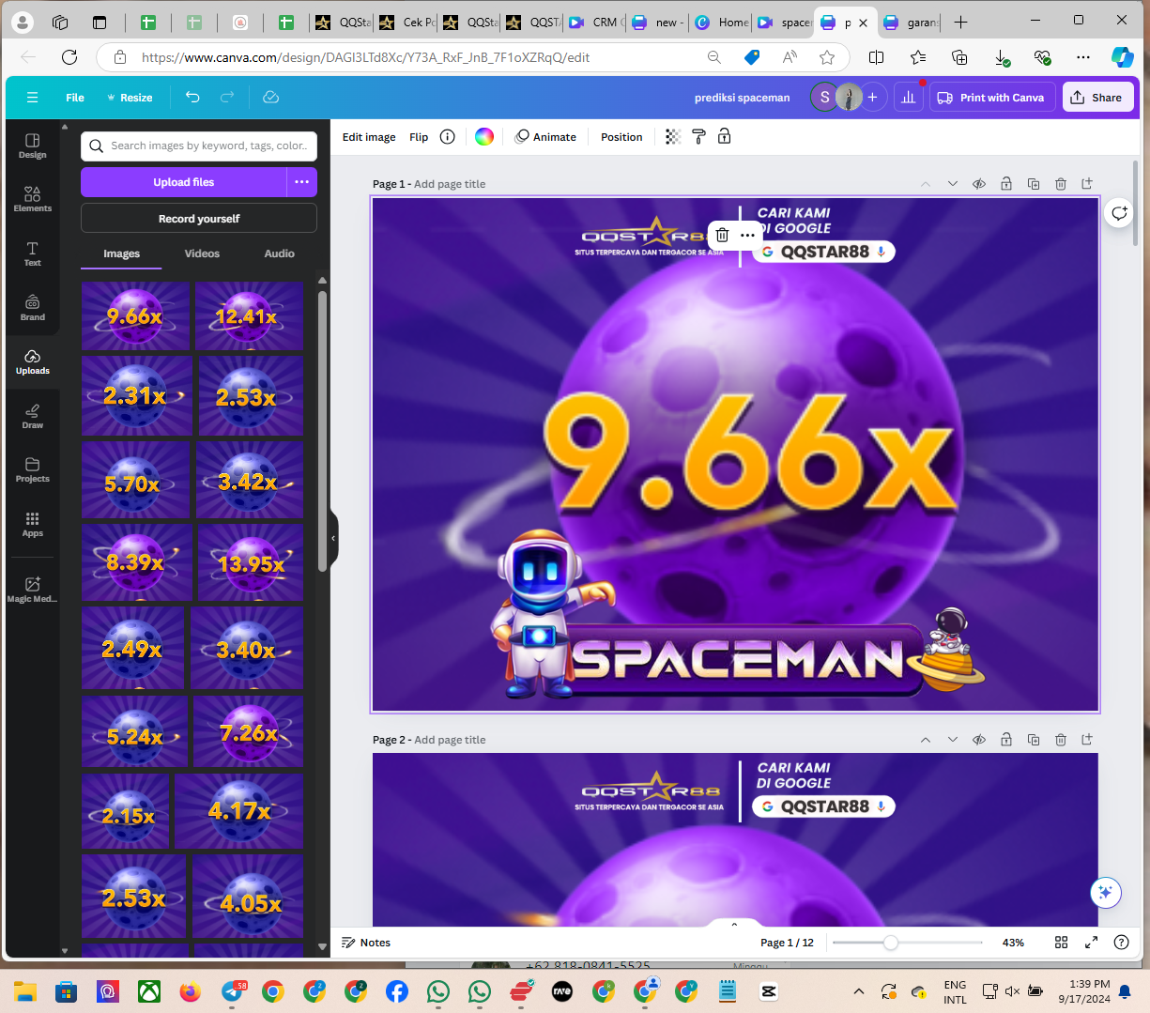Open the Elements sidebar panel

(33, 199)
